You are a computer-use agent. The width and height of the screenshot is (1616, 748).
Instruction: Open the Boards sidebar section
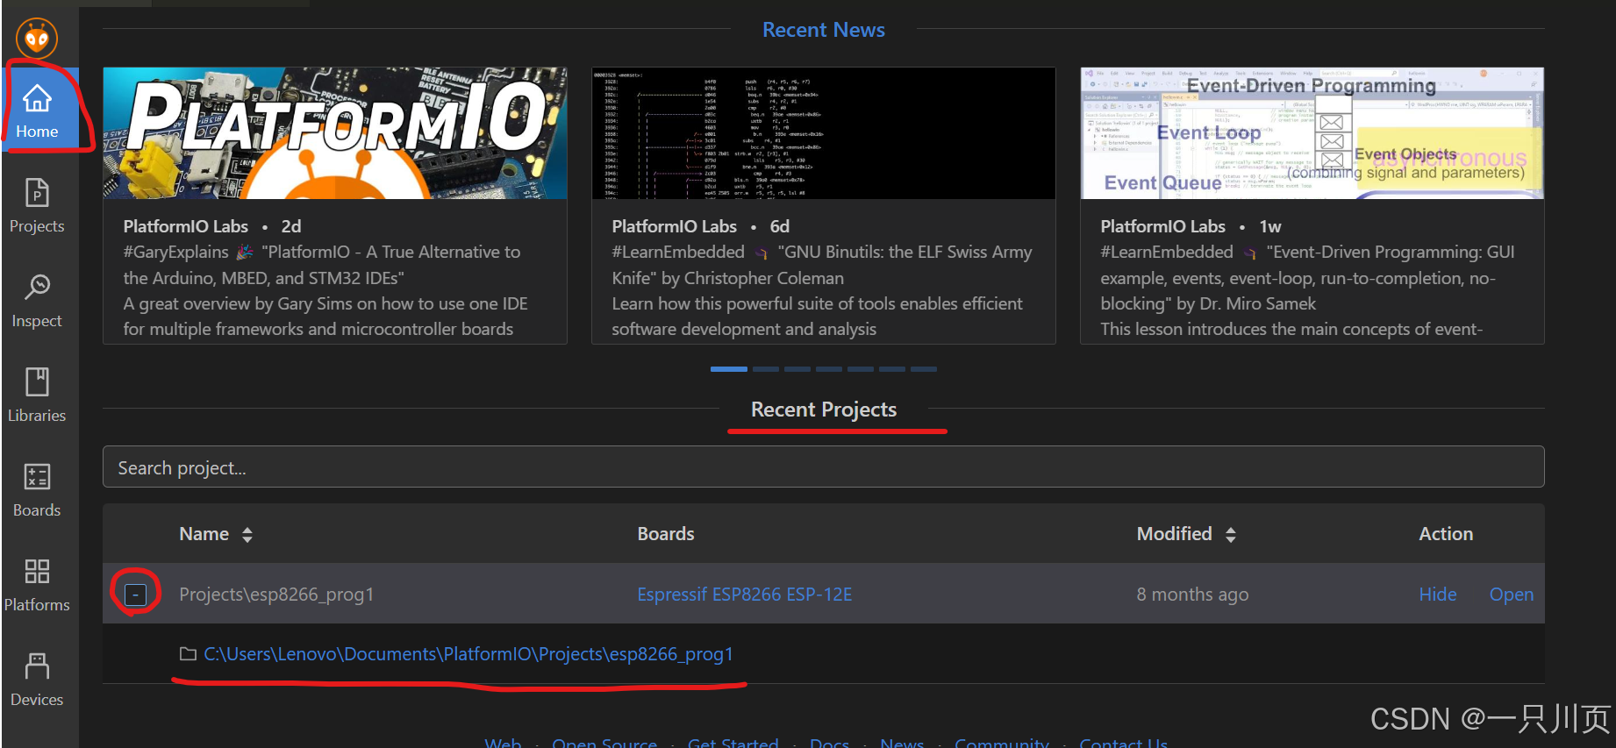[x=37, y=490]
